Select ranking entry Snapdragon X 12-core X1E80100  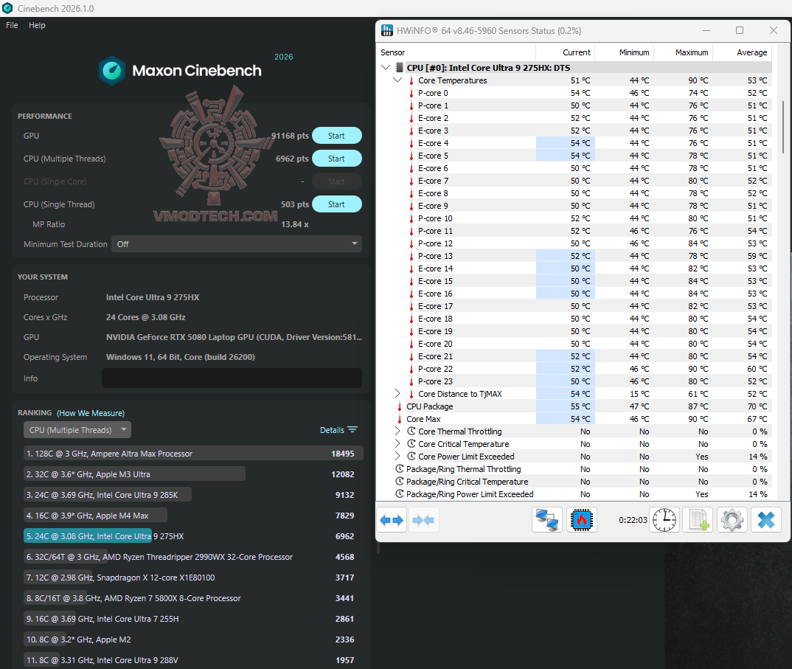pyautogui.click(x=193, y=578)
